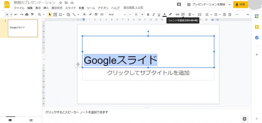The image size is (262, 123).
Task: Click the increase indent icon
Action: 230,15
